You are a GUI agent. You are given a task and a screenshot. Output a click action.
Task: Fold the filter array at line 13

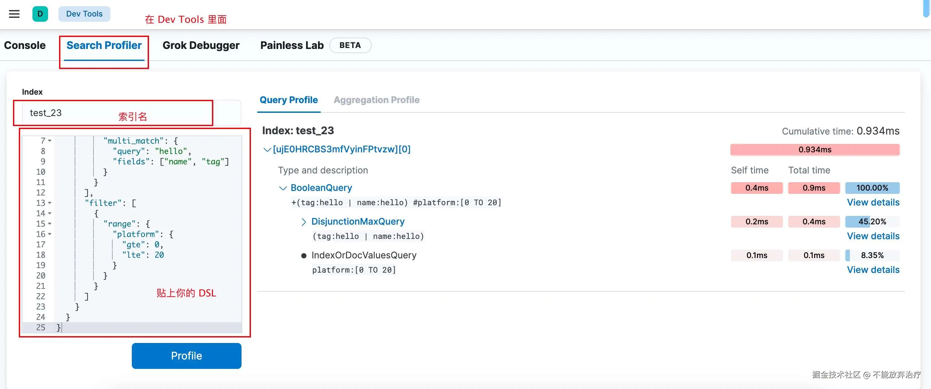[x=50, y=203]
